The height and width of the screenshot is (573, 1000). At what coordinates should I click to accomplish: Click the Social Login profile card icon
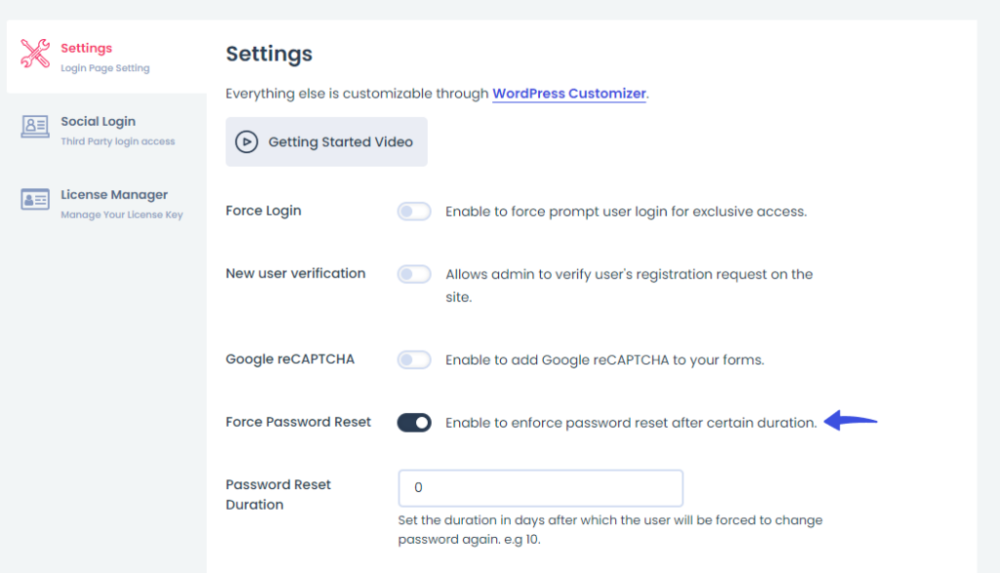click(x=35, y=126)
